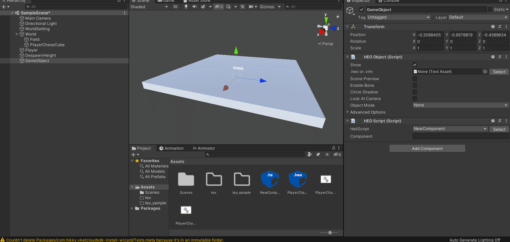Click the Hierarchy create plus button
The height and width of the screenshot is (242, 510).
coord(5,7)
